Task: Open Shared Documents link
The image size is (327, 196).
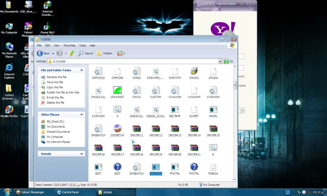Action: pos(58,132)
